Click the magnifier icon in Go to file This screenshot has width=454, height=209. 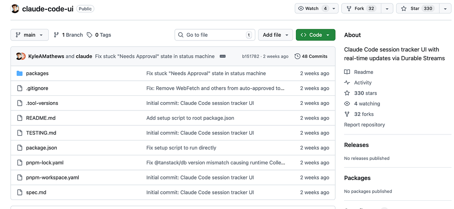(181, 35)
